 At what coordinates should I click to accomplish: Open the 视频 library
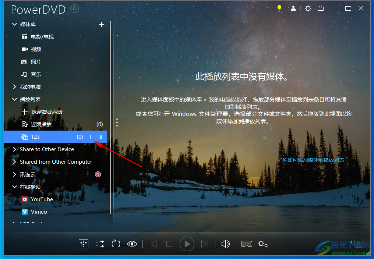32,49
